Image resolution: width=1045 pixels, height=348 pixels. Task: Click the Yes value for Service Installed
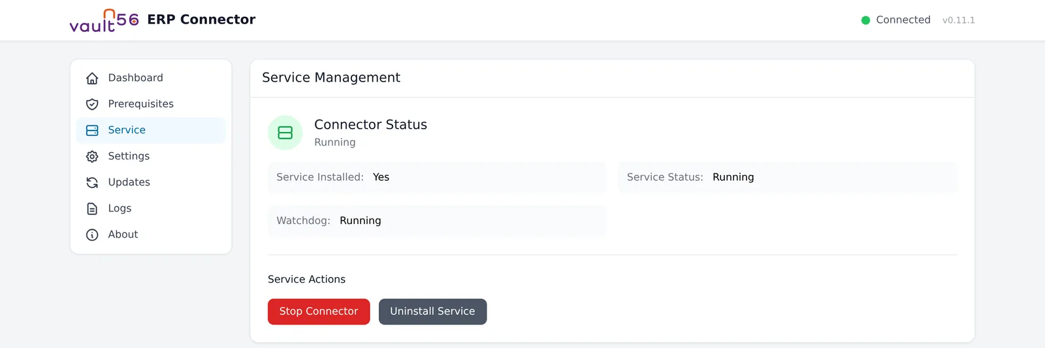point(381,177)
